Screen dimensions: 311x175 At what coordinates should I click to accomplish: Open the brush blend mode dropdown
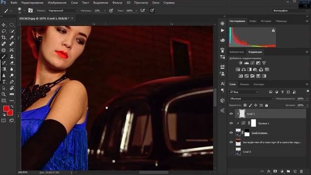63,11
